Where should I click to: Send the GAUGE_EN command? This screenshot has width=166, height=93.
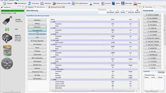tap(152, 48)
